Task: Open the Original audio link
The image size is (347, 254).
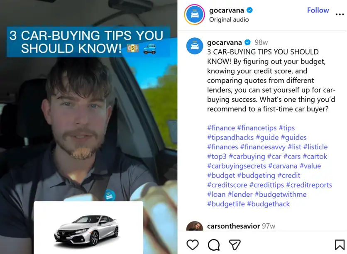Action: [229, 20]
